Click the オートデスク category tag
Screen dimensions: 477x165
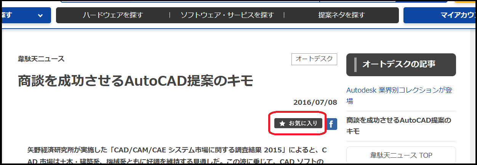pos(314,59)
